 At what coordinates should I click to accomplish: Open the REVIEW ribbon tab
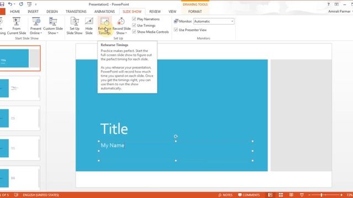click(x=155, y=12)
